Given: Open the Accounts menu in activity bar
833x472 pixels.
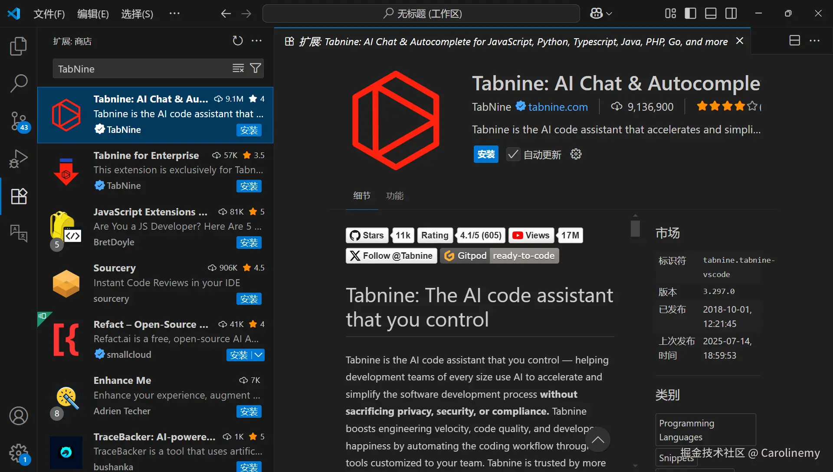Looking at the screenshot, I should pyautogui.click(x=19, y=416).
